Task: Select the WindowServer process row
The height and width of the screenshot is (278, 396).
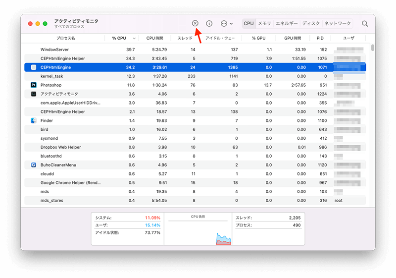Action: click(x=195, y=50)
